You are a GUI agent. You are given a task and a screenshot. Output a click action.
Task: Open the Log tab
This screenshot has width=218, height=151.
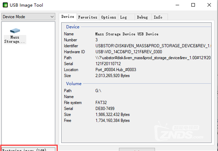126,17
